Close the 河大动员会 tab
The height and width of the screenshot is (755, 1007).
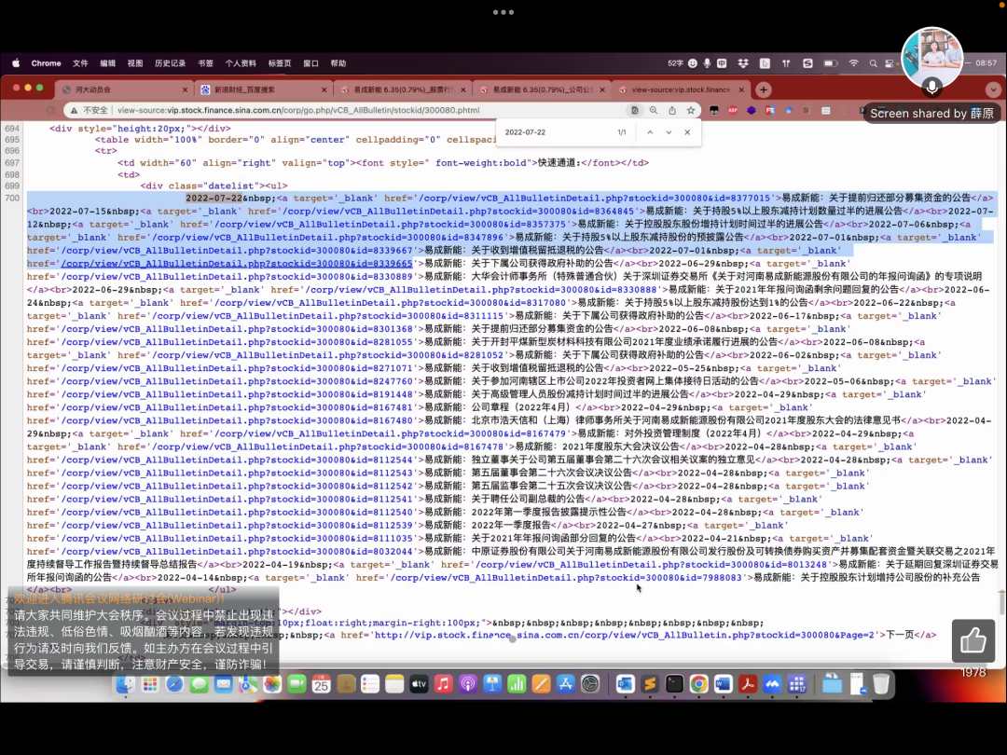click(x=185, y=89)
